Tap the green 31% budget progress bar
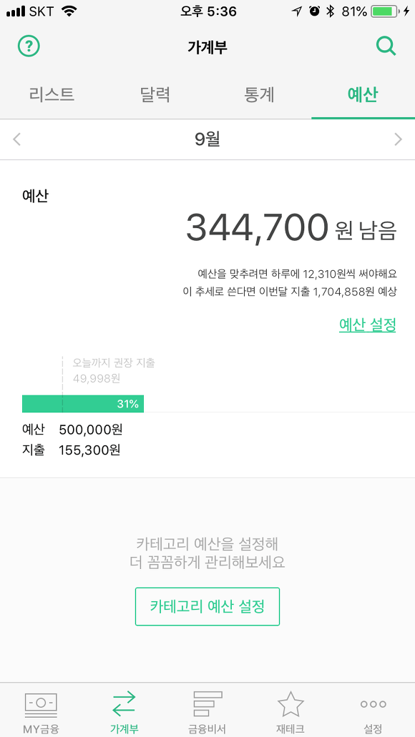Screen dimensions: 415x737 (83, 404)
